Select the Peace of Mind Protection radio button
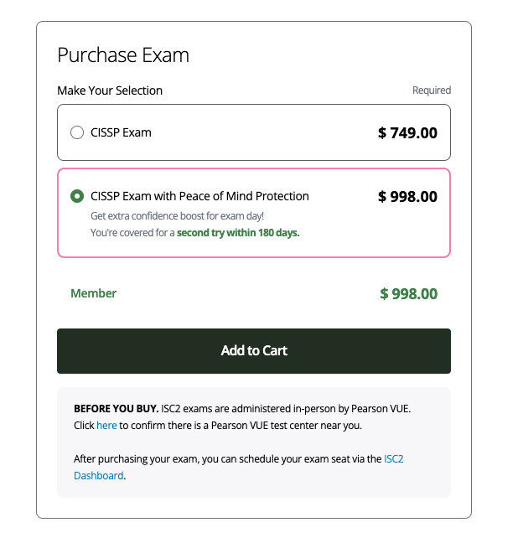The image size is (523, 543). coord(77,196)
